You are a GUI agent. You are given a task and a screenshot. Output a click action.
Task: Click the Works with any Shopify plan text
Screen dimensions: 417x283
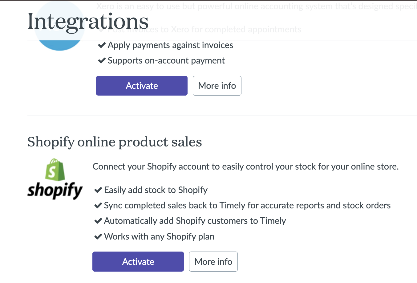tap(159, 237)
